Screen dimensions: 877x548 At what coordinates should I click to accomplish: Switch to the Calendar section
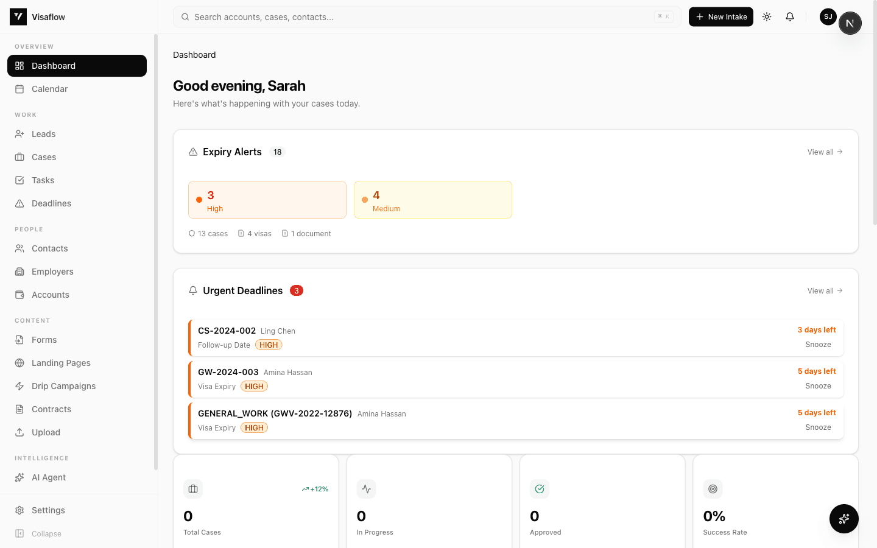click(x=49, y=88)
